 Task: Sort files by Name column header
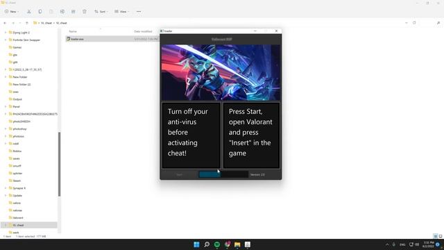coord(73,31)
